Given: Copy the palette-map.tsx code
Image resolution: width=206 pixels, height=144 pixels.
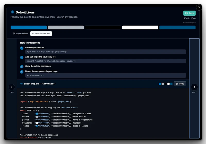Looking at the screenshot, I should (x=180, y=84).
